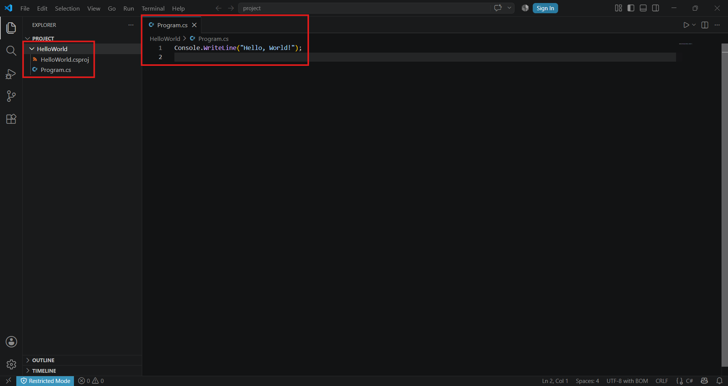Click CRLF end of line setting
Viewport: 728px width, 386px height.
coord(662,381)
